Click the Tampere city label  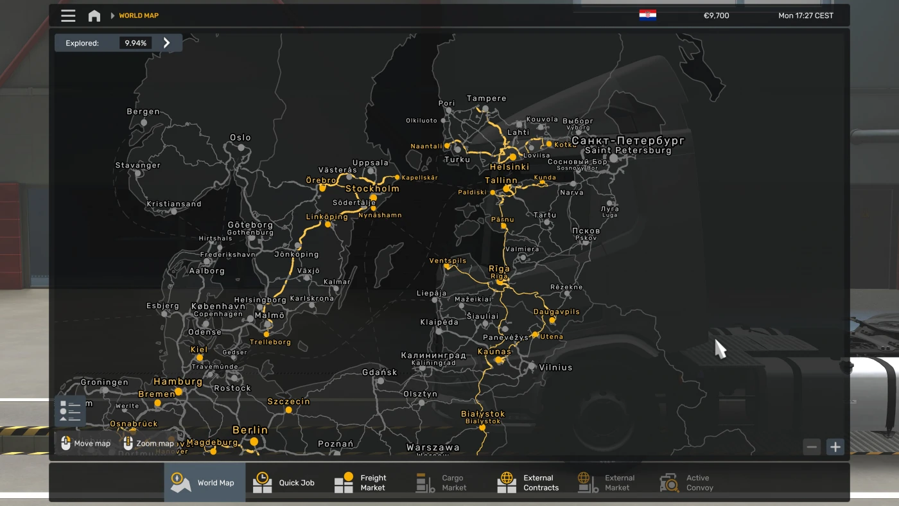[x=486, y=98]
